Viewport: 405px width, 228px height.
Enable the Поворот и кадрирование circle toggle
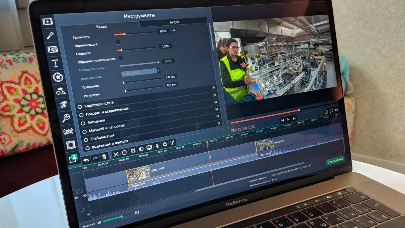tap(81, 115)
